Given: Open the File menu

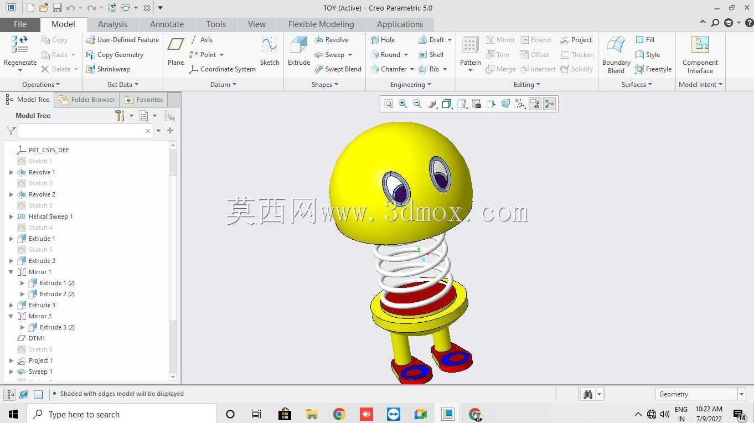Looking at the screenshot, I should click(20, 24).
